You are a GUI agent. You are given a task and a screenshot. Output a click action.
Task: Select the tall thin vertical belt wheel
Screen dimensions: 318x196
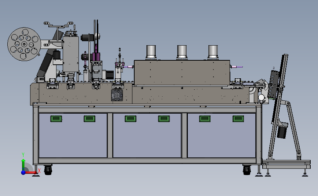[x=96, y=36]
